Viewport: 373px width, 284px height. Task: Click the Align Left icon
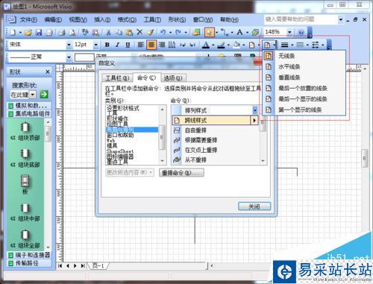click(141, 45)
